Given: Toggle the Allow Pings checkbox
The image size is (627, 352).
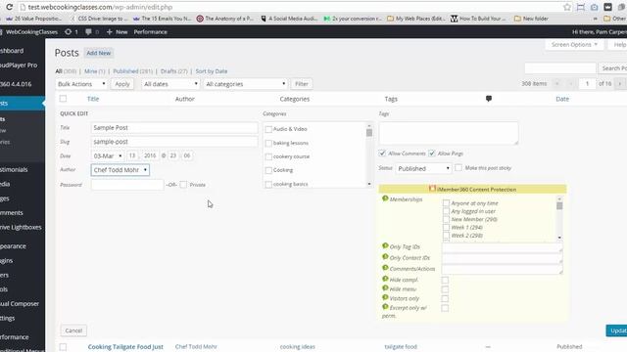Looking at the screenshot, I should [x=432, y=154].
